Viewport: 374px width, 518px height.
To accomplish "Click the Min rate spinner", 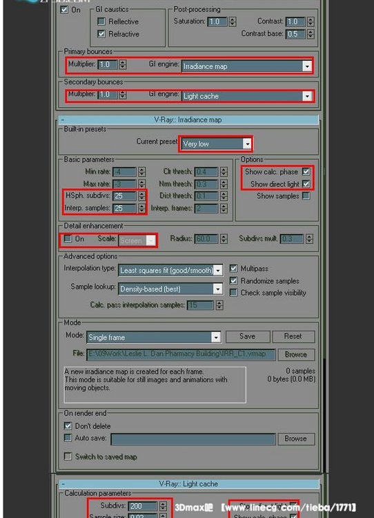I will (x=142, y=171).
